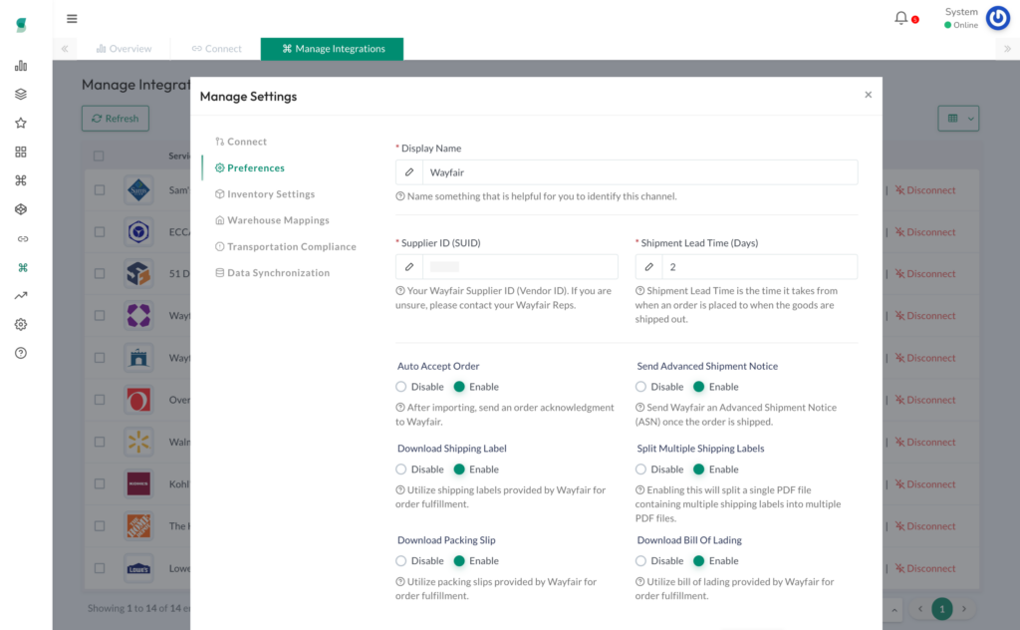Open the table view dropdown above Disconnect column
Screen dimensions: 1020x630
tap(958, 118)
